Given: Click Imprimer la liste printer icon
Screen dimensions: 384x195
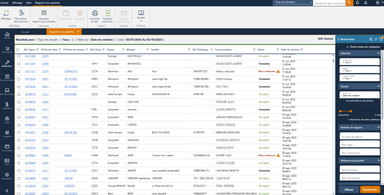Looking at the screenshot, I should tap(95, 13).
